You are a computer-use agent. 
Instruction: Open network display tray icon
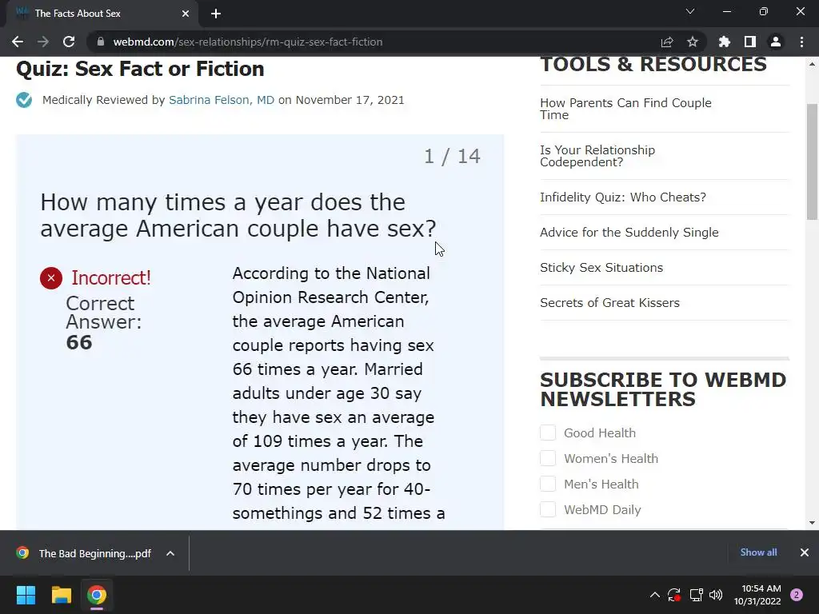point(696,595)
